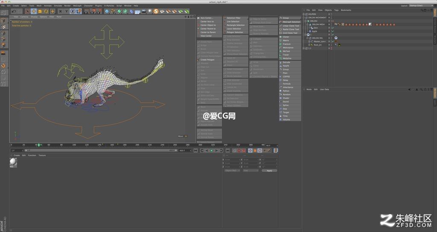Toggle the coordinate system button
This screenshot has width=437, height=232.
click(79, 11)
